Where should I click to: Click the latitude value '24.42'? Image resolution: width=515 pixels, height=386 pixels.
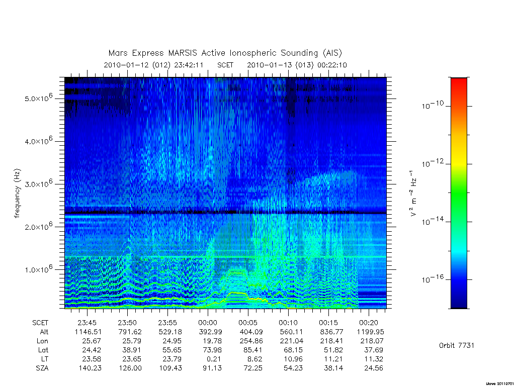[x=92, y=350]
